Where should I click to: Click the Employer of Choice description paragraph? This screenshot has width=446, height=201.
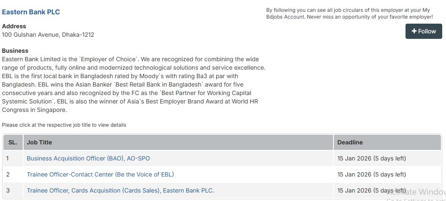click(133, 84)
